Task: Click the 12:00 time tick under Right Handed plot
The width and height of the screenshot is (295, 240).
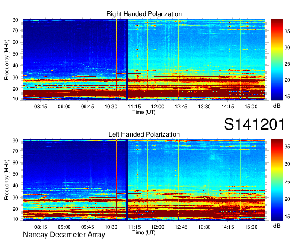Action: click(x=157, y=107)
